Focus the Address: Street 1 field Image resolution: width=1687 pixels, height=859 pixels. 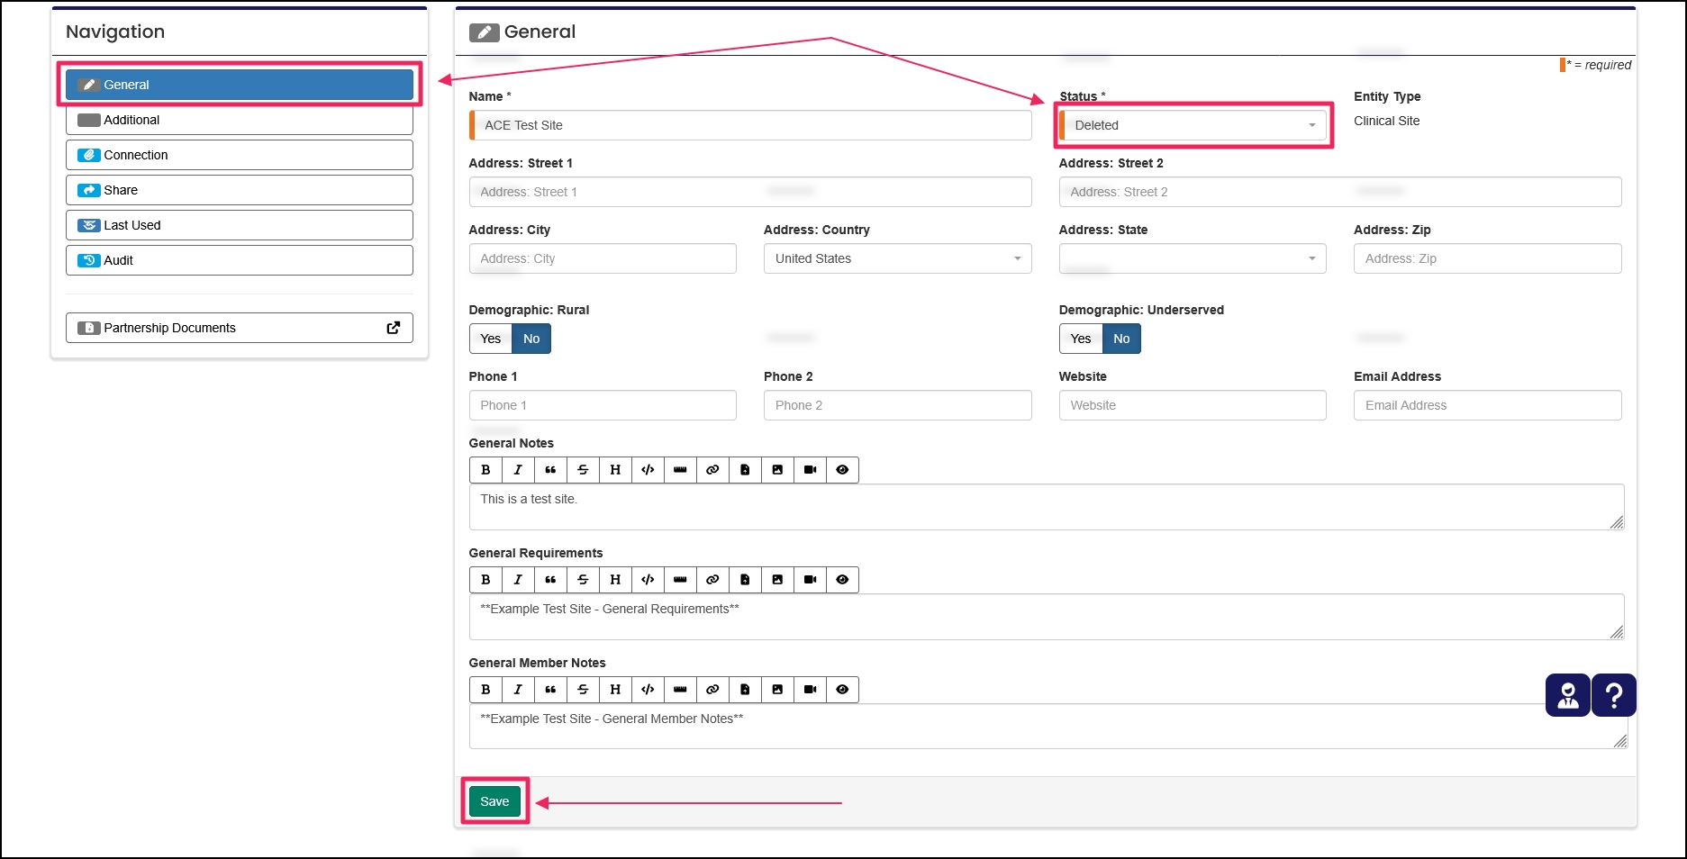click(x=750, y=192)
